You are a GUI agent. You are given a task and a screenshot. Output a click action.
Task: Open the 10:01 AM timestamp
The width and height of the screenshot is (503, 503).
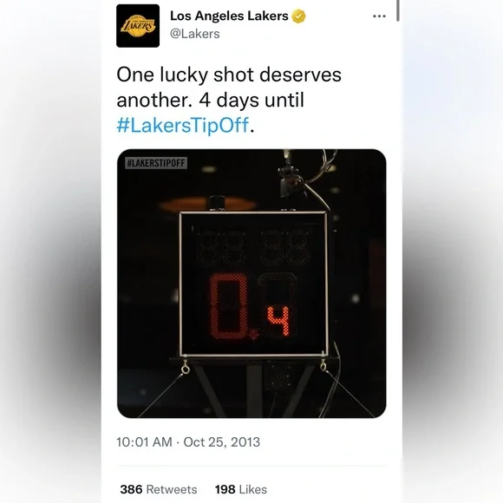point(144,442)
